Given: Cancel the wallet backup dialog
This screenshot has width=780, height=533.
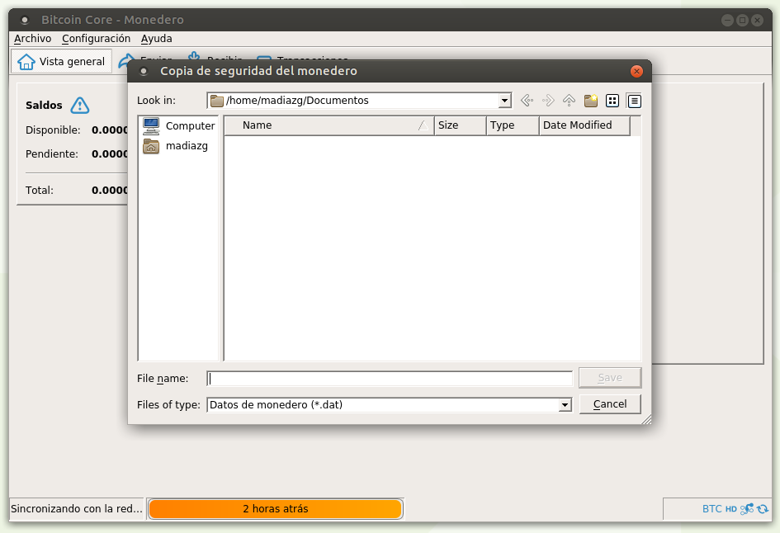Looking at the screenshot, I should tap(610, 404).
